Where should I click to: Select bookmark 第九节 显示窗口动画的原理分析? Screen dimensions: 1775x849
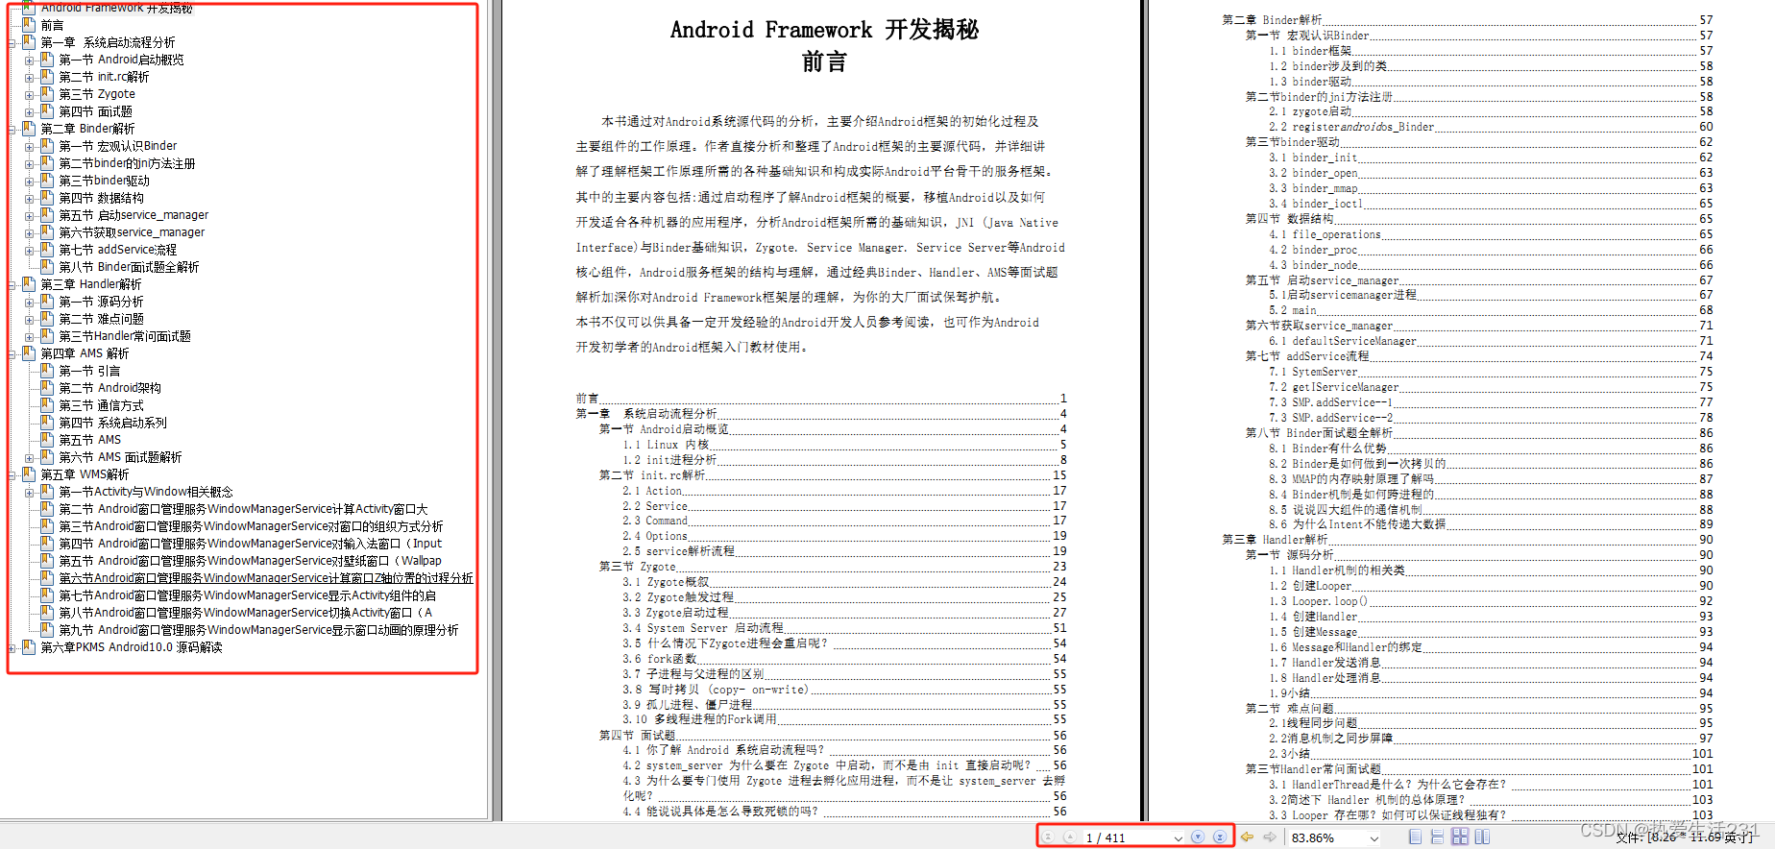(x=258, y=630)
